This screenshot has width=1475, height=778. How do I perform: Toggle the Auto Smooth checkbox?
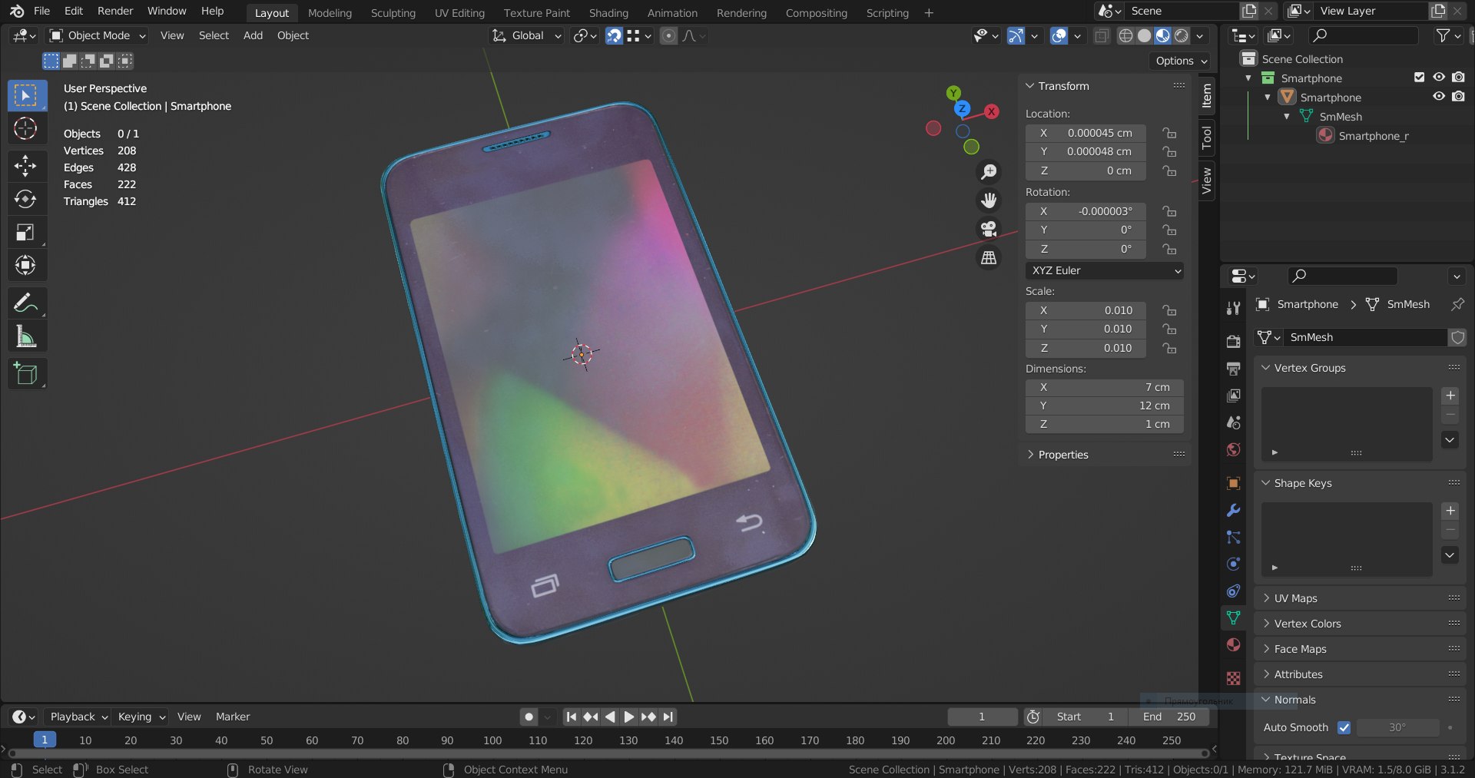[x=1344, y=727]
